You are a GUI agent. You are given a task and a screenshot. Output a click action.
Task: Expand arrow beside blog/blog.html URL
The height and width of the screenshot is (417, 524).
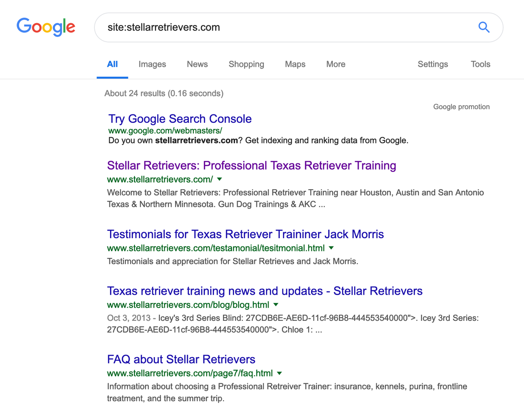click(x=276, y=305)
